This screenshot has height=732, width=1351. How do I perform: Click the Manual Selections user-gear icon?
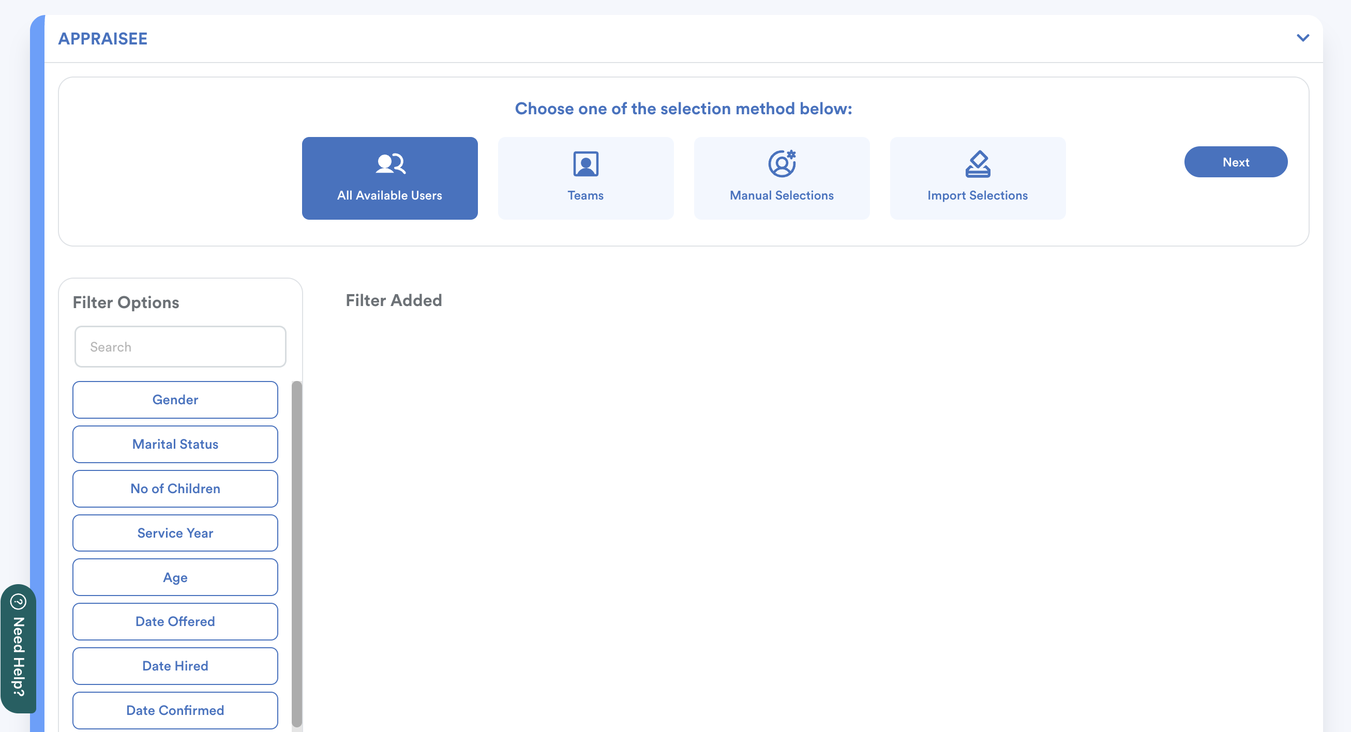pyautogui.click(x=782, y=163)
